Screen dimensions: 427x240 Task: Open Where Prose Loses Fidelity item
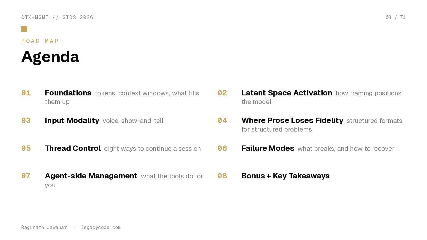click(292, 120)
